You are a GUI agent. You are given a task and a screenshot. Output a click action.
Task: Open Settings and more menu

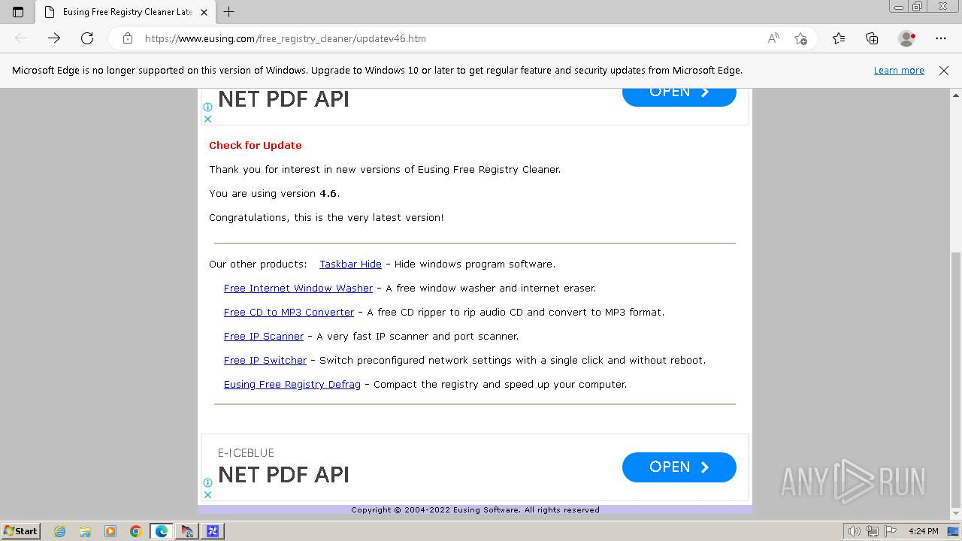(x=941, y=38)
